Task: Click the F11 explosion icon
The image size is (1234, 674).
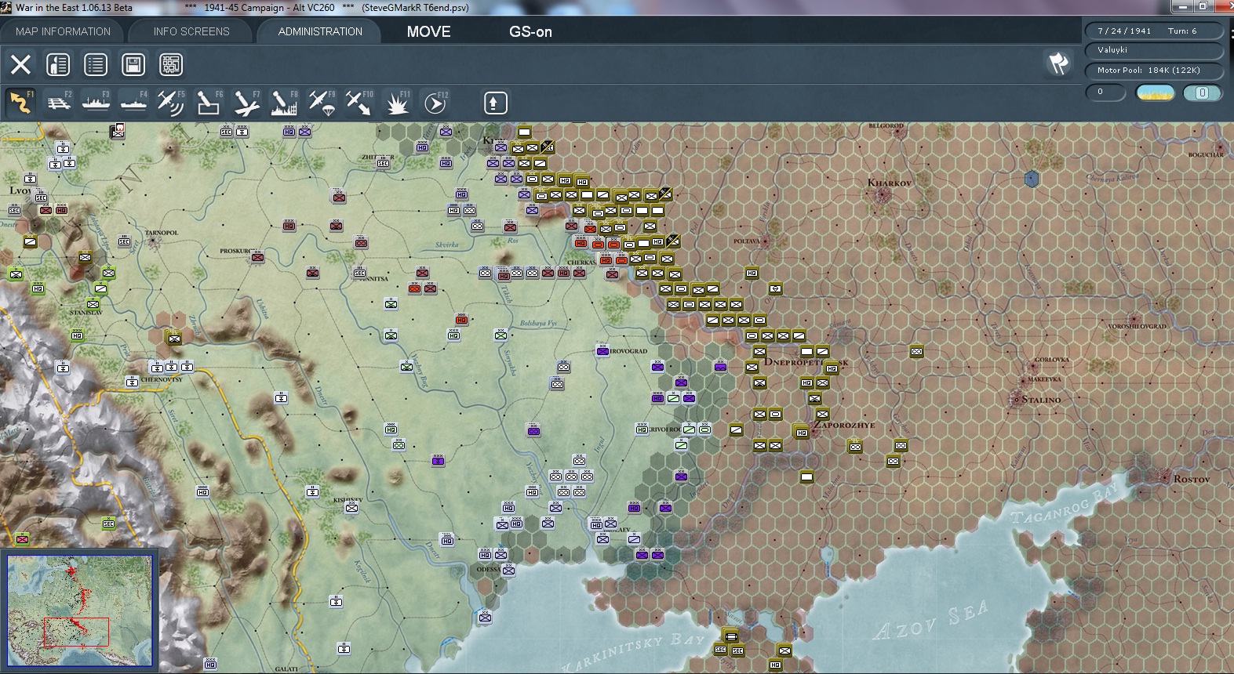Action: point(397,103)
